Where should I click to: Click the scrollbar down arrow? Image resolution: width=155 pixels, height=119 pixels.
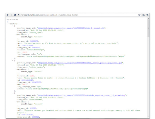149,117
